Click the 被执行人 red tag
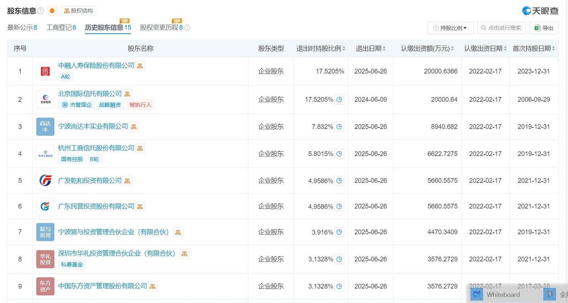Image resolution: width=568 pixels, height=303 pixels. [140, 105]
